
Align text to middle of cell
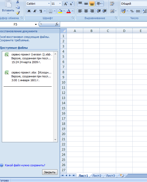[86, 4]
